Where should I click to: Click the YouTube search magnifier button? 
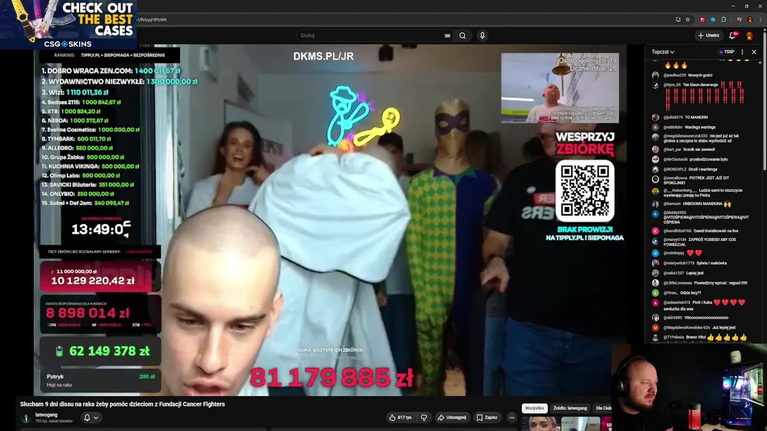tap(463, 35)
